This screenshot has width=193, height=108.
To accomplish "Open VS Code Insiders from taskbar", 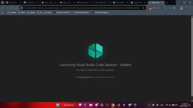I will coord(118,105).
